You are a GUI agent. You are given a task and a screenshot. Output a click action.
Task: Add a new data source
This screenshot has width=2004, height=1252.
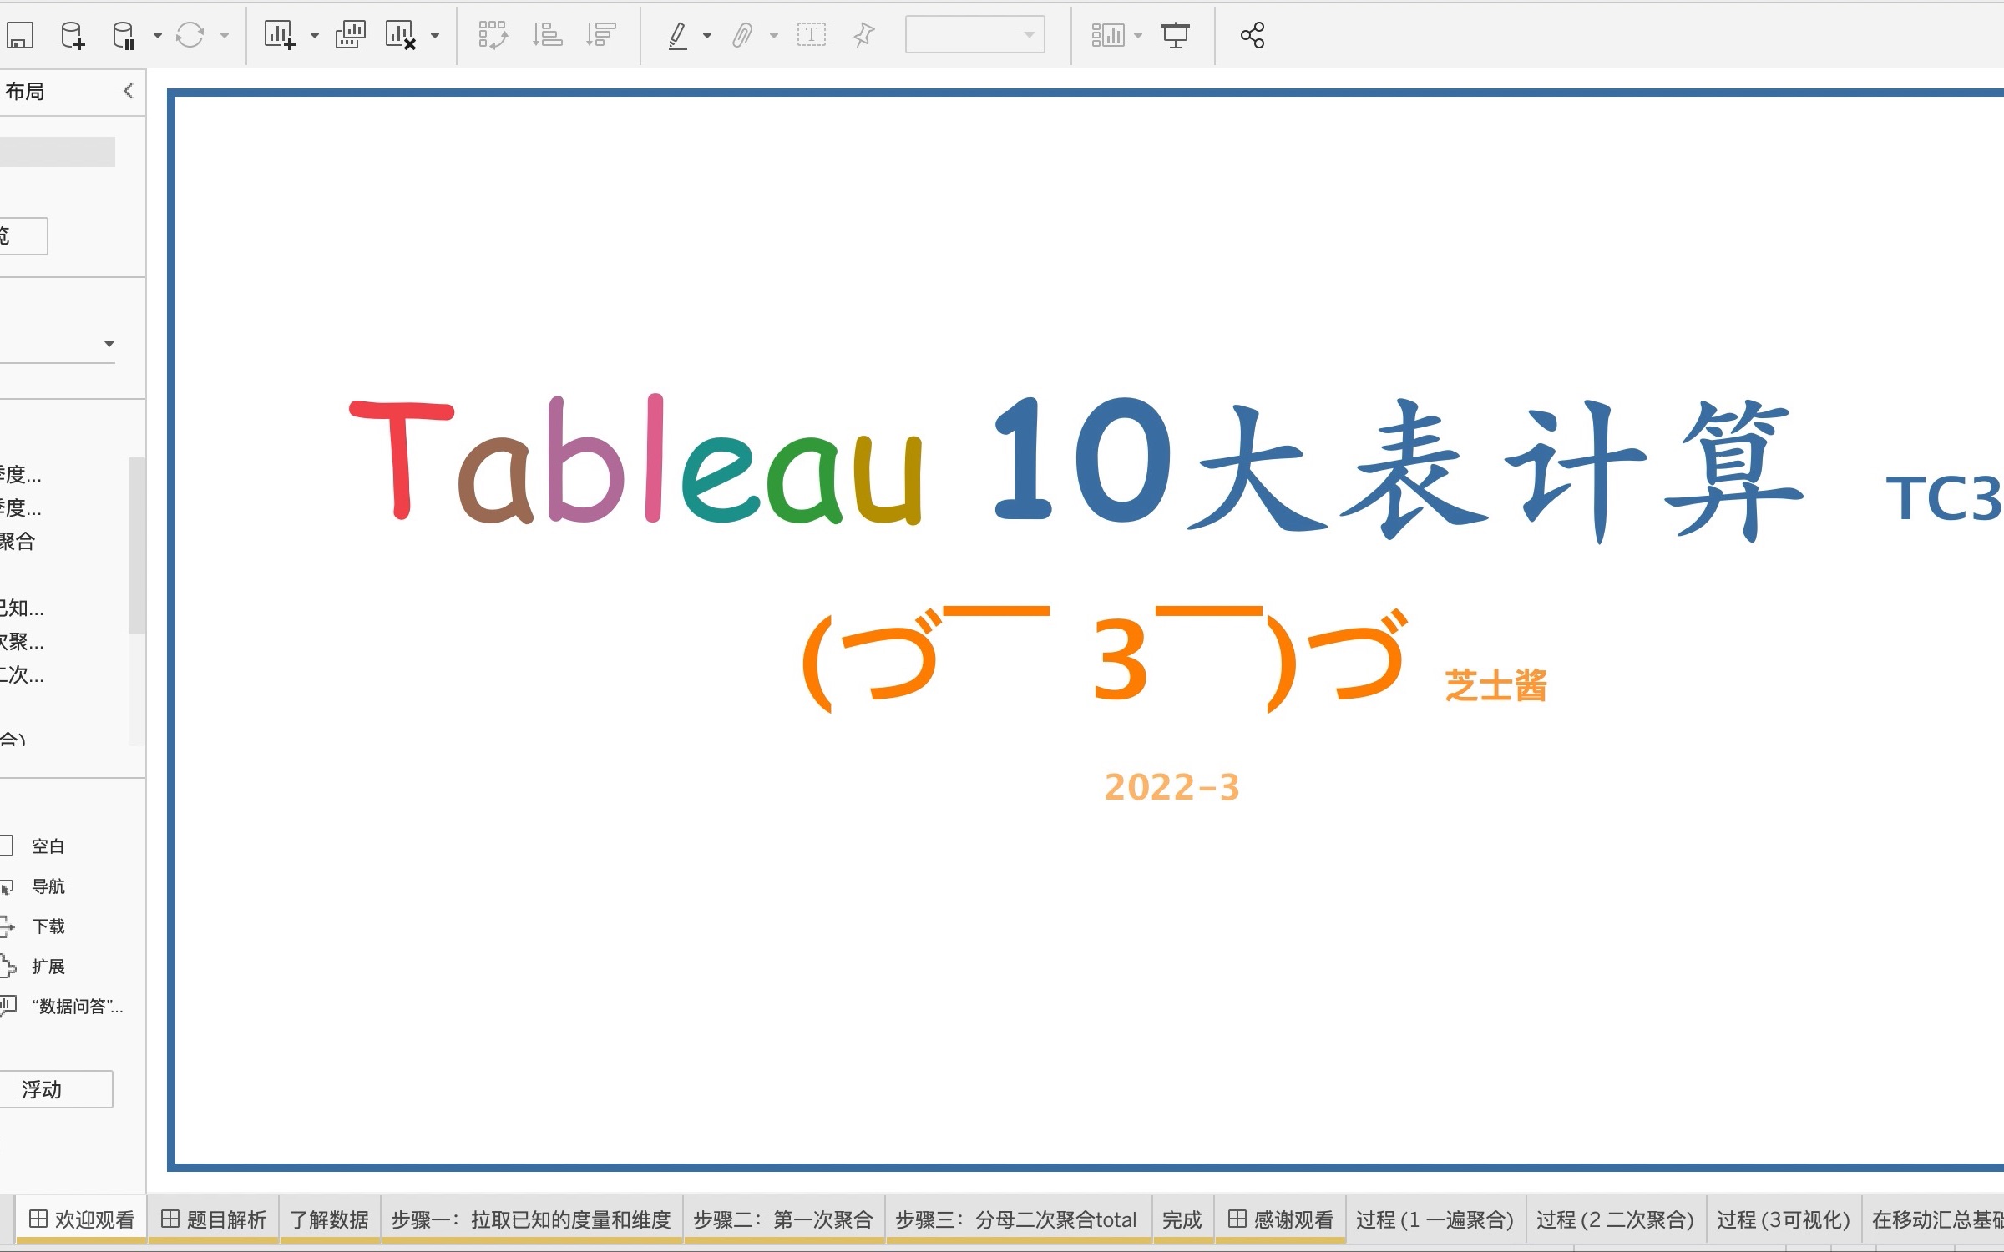(x=72, y=35)
